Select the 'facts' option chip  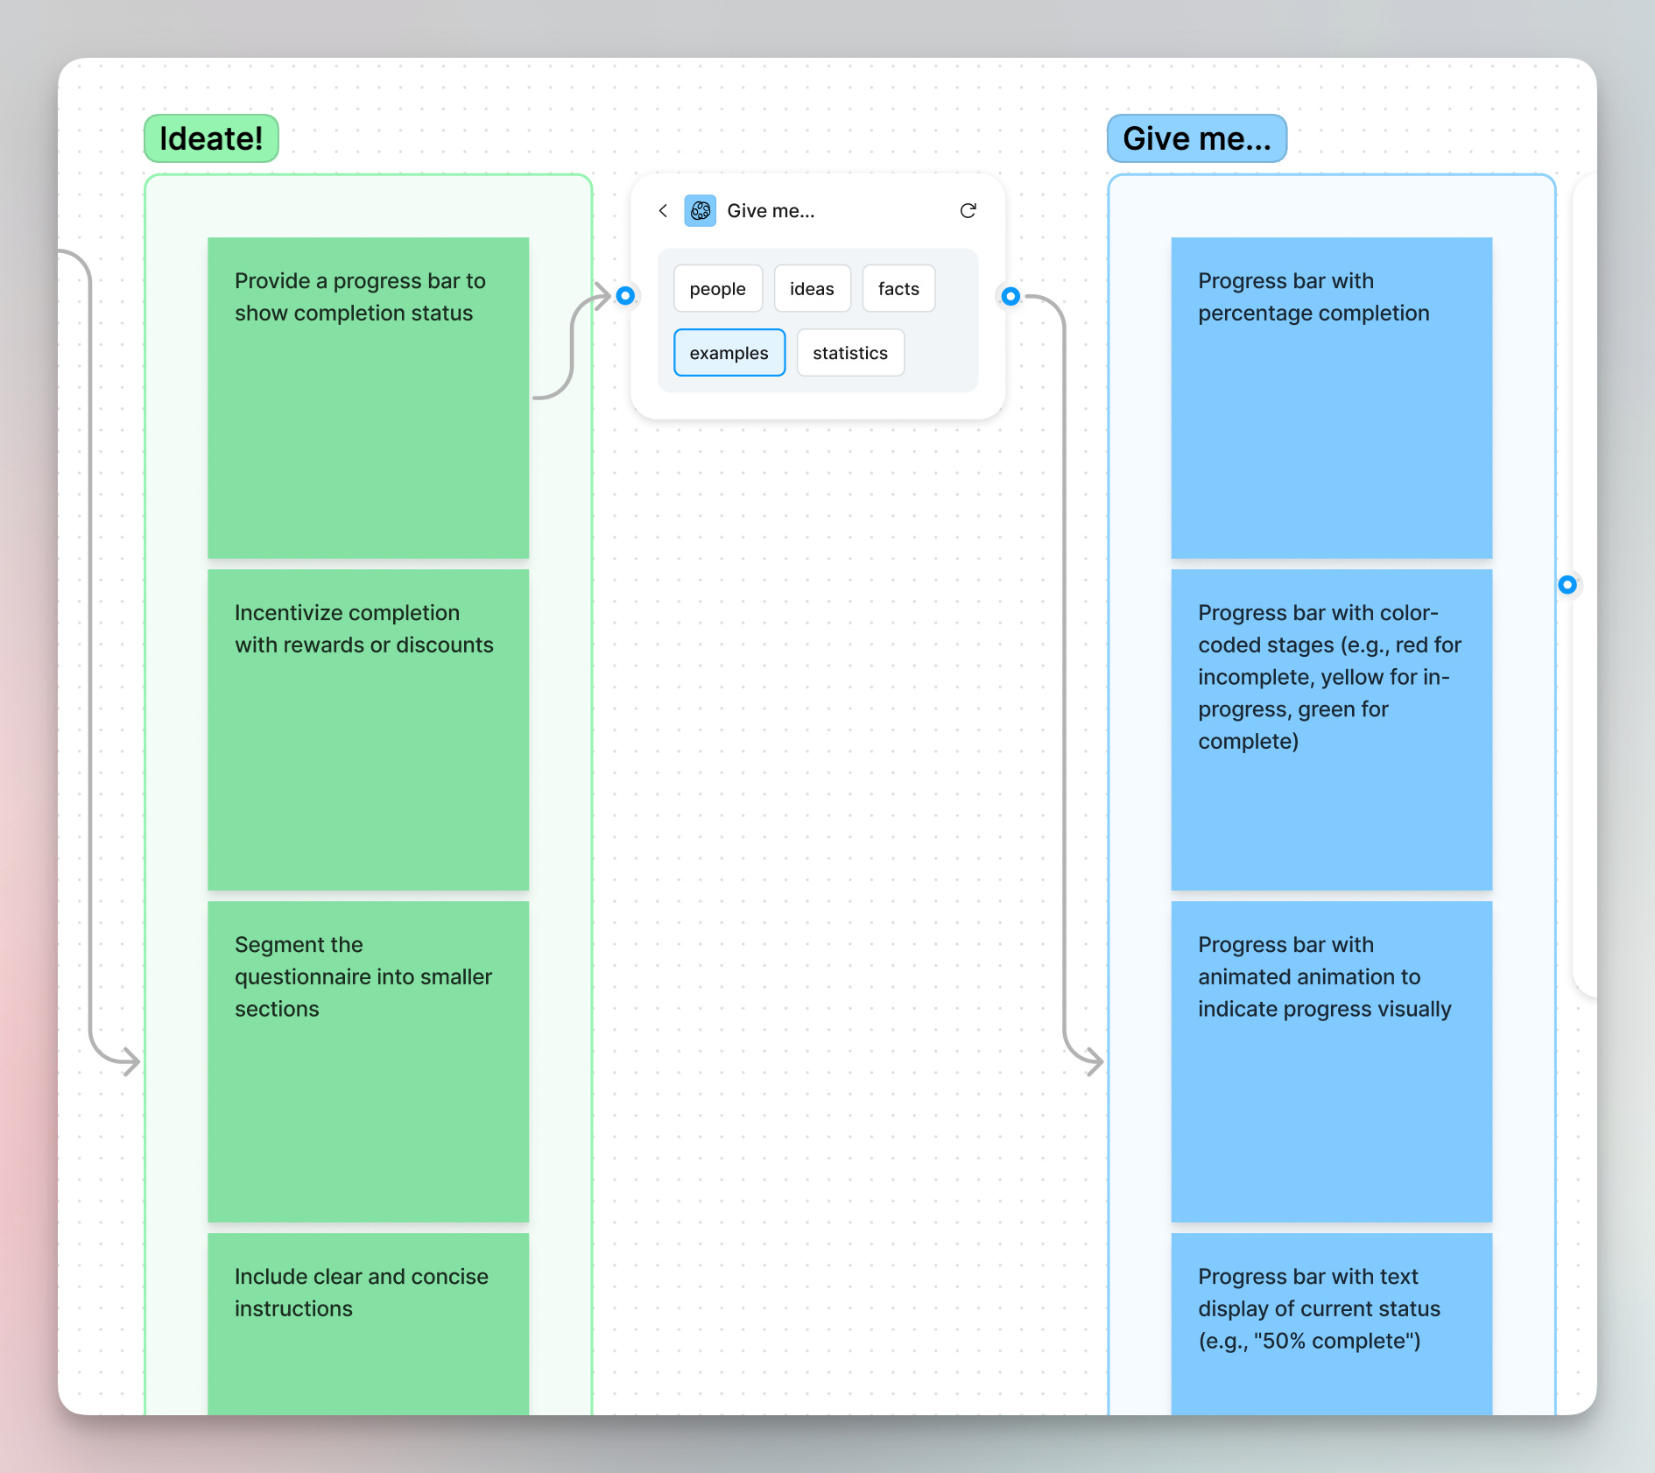pos(898,288)
